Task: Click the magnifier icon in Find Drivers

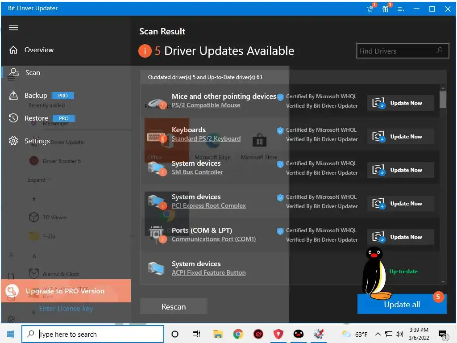Action: click(x=439, y=50)
